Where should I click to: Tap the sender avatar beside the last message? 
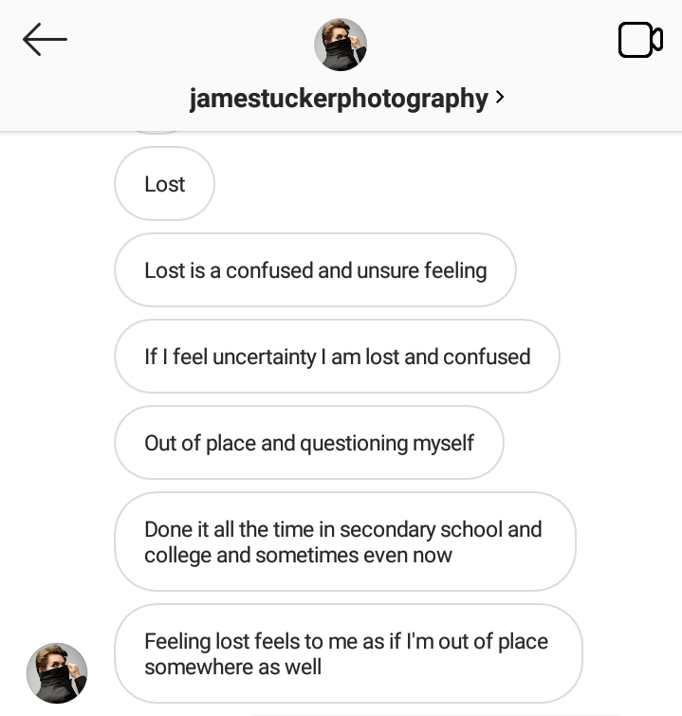click(57, 672)
